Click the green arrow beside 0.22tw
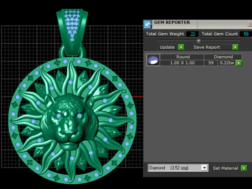 [x=239, y=63]
